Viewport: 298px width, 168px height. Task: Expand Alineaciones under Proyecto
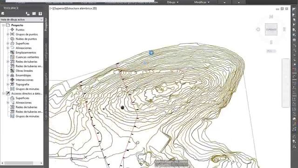(x=8, y=48)
